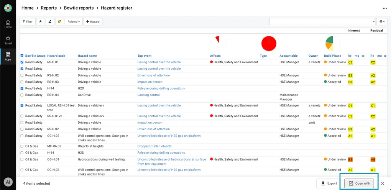Sort by Hazard code column header

pos(56,56)
